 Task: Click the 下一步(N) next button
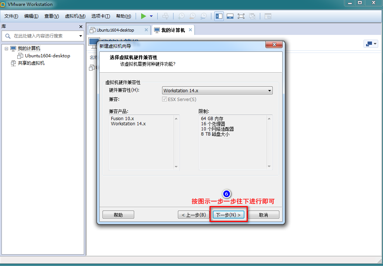[228, 215]
